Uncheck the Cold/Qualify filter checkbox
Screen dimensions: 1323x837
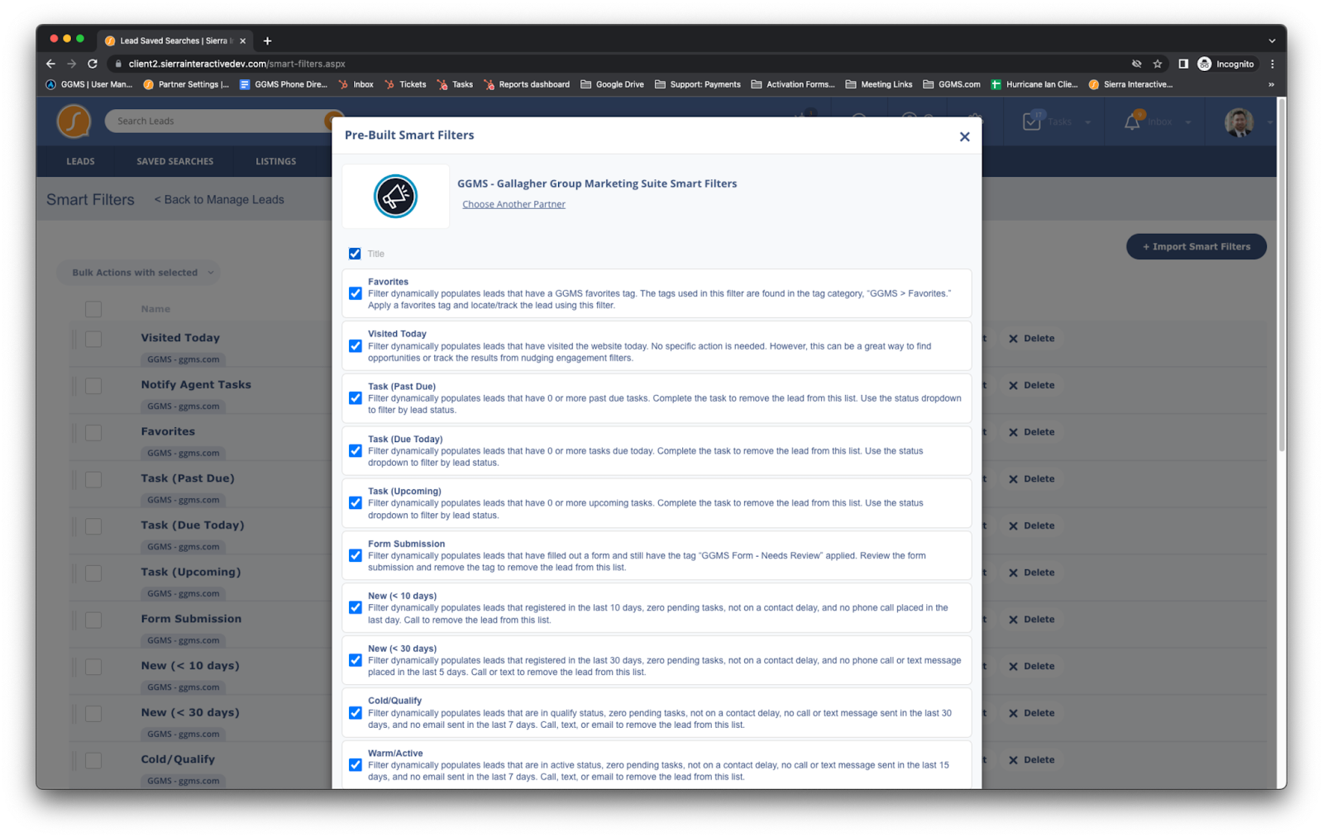[x=356, y=713]
